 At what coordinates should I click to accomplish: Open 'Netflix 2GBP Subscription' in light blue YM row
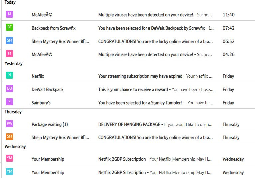[122, 172]
